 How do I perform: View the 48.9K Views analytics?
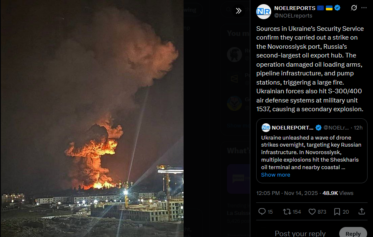338,193
